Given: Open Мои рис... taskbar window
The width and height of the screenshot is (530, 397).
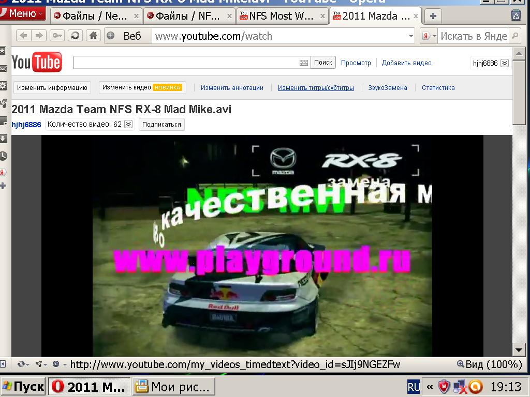Looking at the screenshot, I should click(174, 387).
